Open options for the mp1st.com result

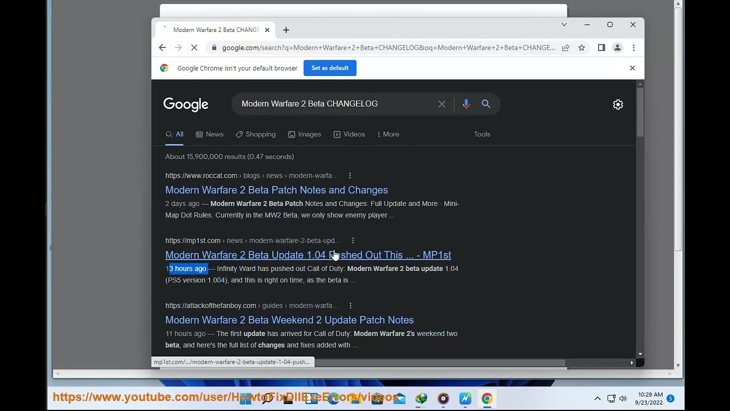pos(352,241)
